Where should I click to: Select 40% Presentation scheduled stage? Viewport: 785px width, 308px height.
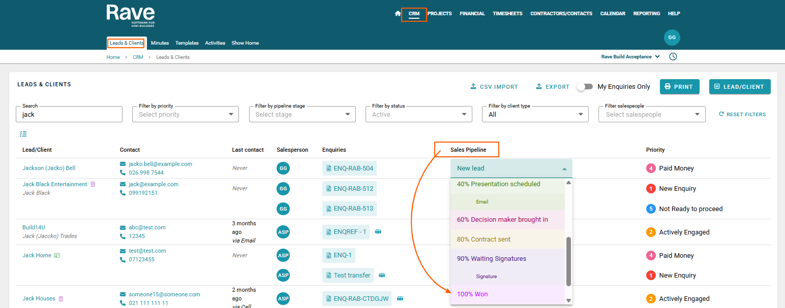click(x=507, y=184)
